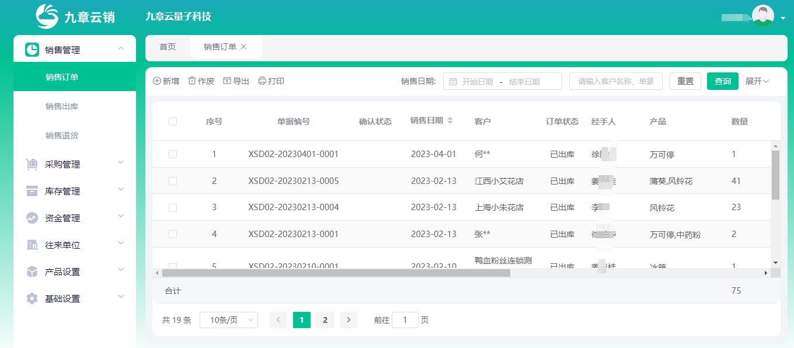This screenshot has height=348, width=794.
Task: Open the 10条/页 page size dropdown
Action: [x=228, y=320]
